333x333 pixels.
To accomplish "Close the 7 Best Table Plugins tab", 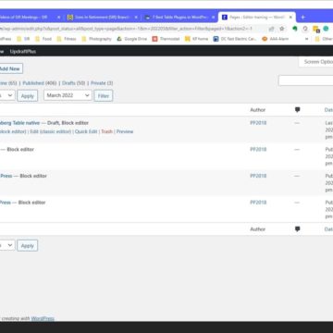I will click(213, 18).
